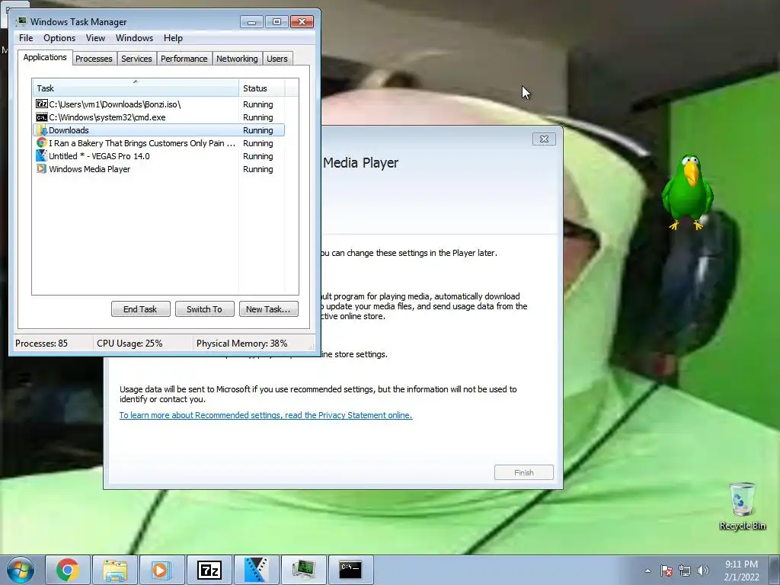Select the 'I Ran a Bakery' task
Image resolution: width=780 pixels, height=585 pixels.
pos(142,142)
